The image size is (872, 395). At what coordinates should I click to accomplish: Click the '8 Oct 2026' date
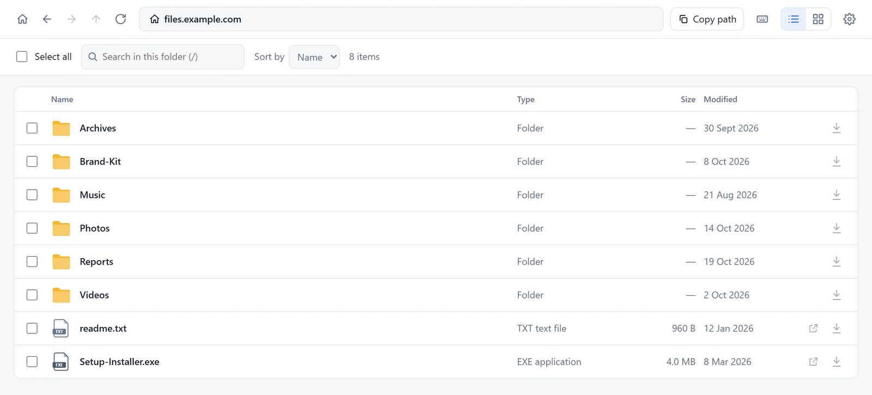click(x=726, y=161)
